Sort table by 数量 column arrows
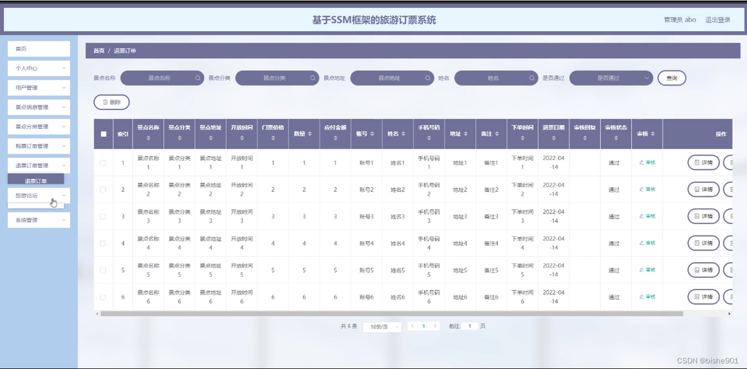Screen dimensions: 747x369 310,134
